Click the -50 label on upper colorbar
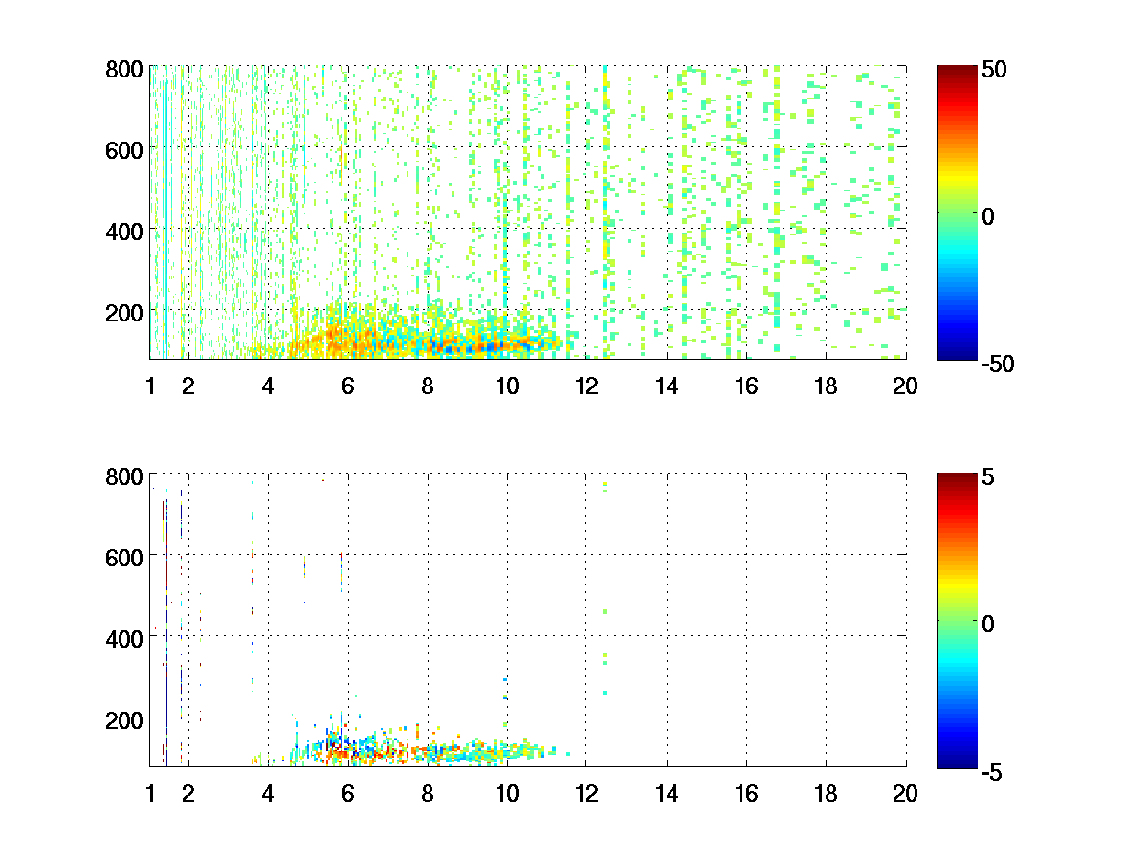Image resolution: width=1148 pixels, height=861 pixels. click(x=1001, y=363)
